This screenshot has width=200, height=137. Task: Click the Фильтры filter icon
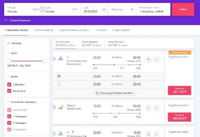tap(9, 43)
